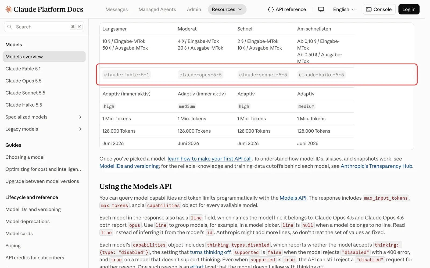Click the theme monitor icon in header
The image size is (430, 268).
click(x=321, y=9)
